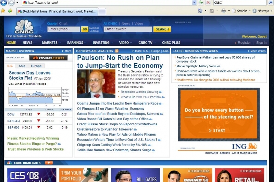
Task: Click the Enter Keyword search field
Action: point(128,29)
